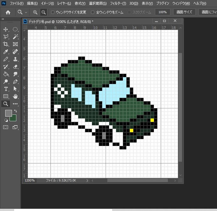Screen dimensions: 217x211
Task: Select the Dodge tool
Action: pyautogui.click(x=6, y=82)
